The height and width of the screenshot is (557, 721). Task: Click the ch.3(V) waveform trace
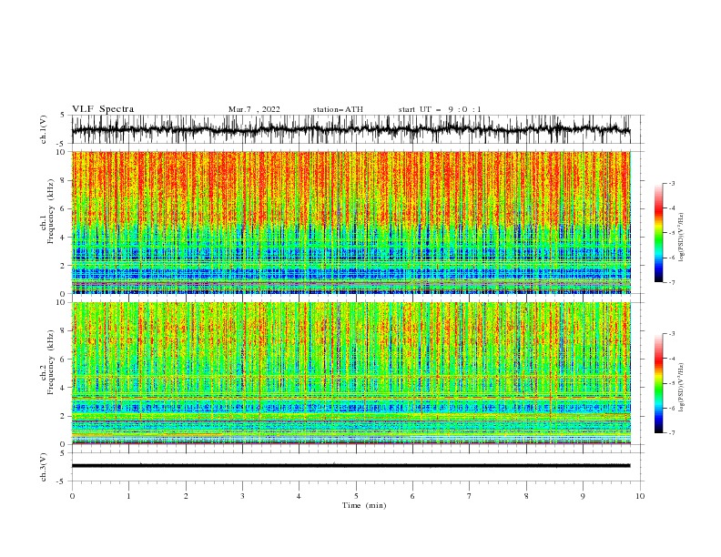point(350,466)
